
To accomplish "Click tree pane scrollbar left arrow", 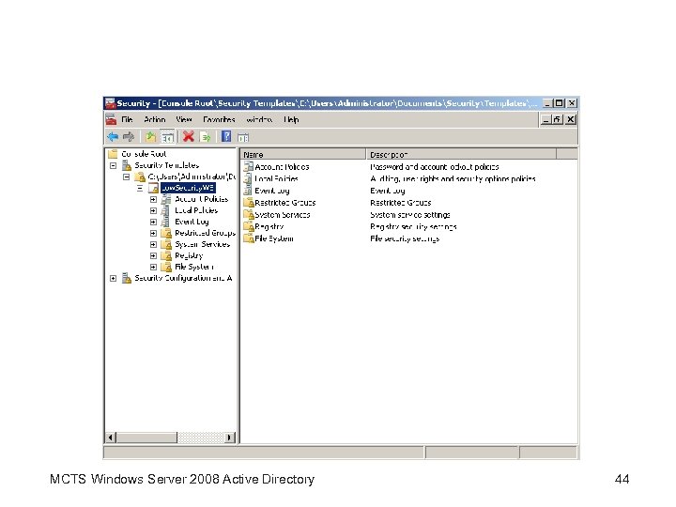I will [111, 438].
